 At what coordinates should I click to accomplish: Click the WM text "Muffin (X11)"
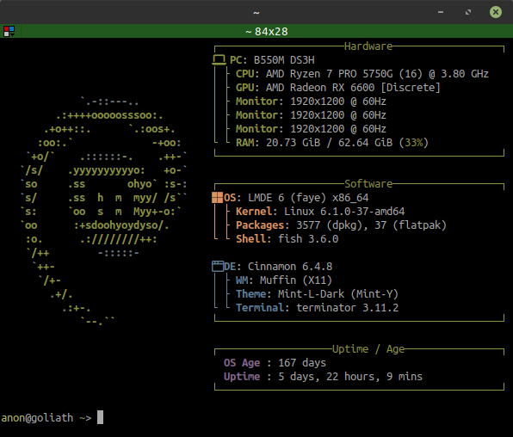(296, 280)
